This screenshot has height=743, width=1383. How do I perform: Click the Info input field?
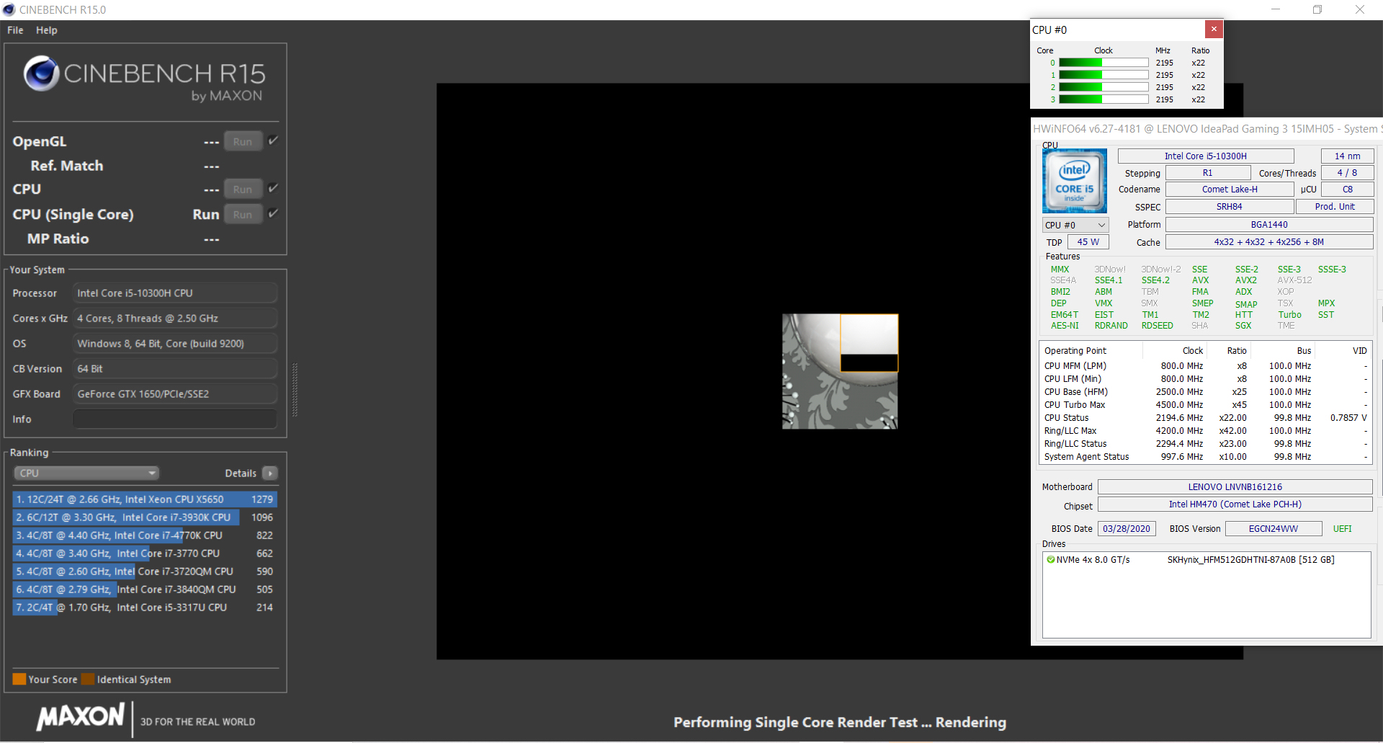[x=175, y=419]
